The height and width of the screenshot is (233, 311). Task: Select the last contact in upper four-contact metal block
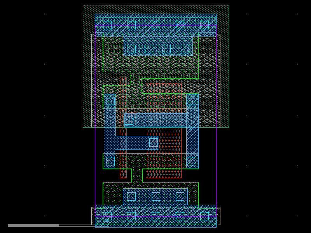click(185, 49)
